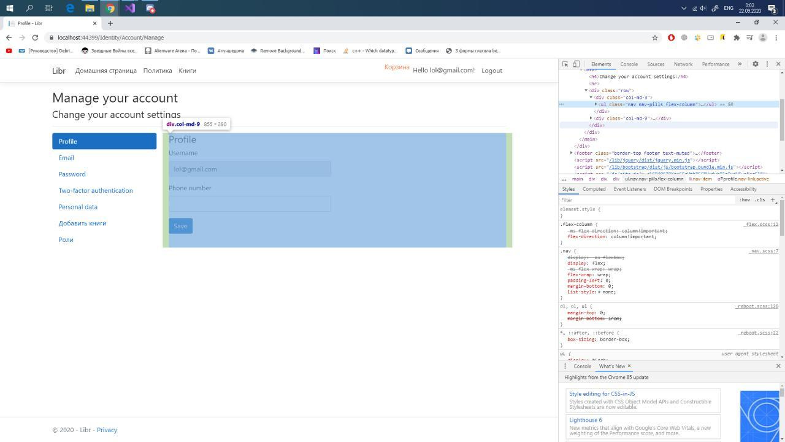Image resolution: width=785 pixels, height=442 pixels.
Task: Open the _nav.scss:7 source link
Action: tap(764, 251)
